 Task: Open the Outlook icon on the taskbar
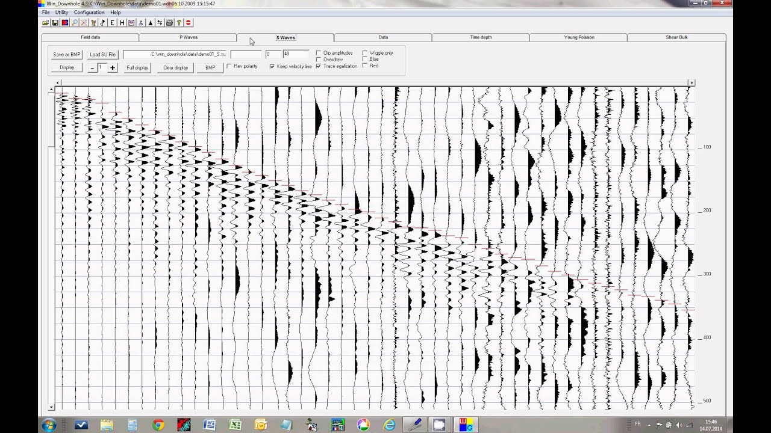261,425
